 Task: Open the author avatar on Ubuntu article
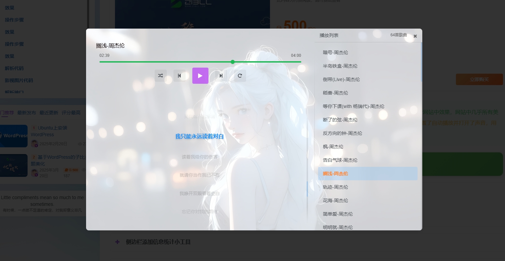35,144
